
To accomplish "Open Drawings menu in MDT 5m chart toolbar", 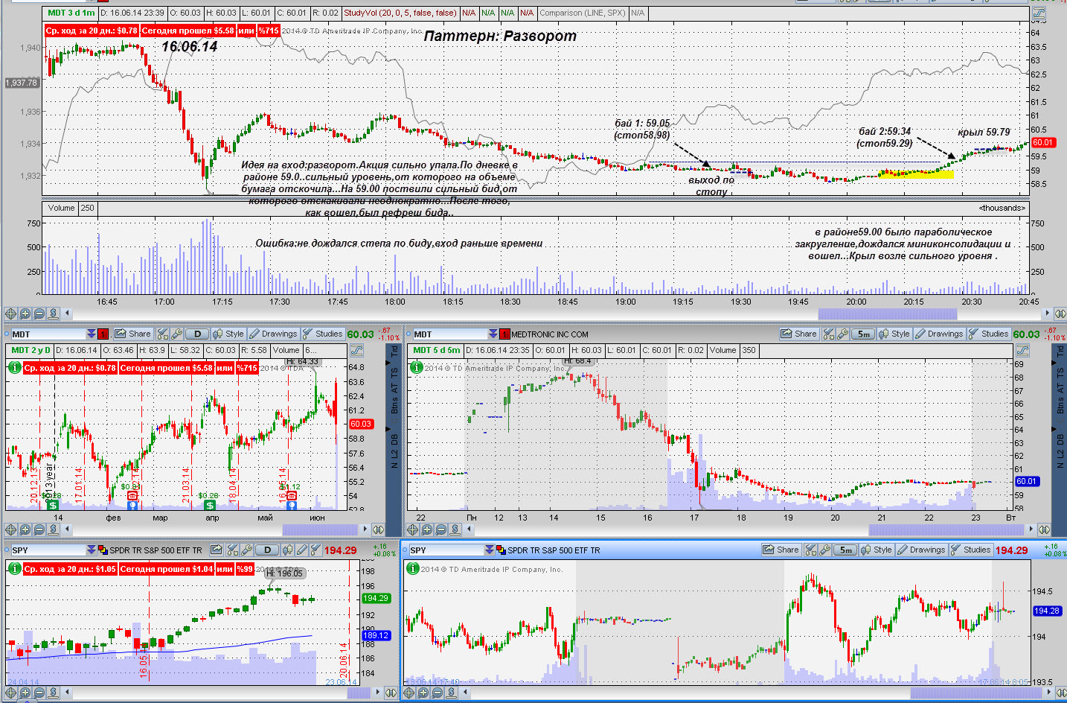I will coord(939,334).
